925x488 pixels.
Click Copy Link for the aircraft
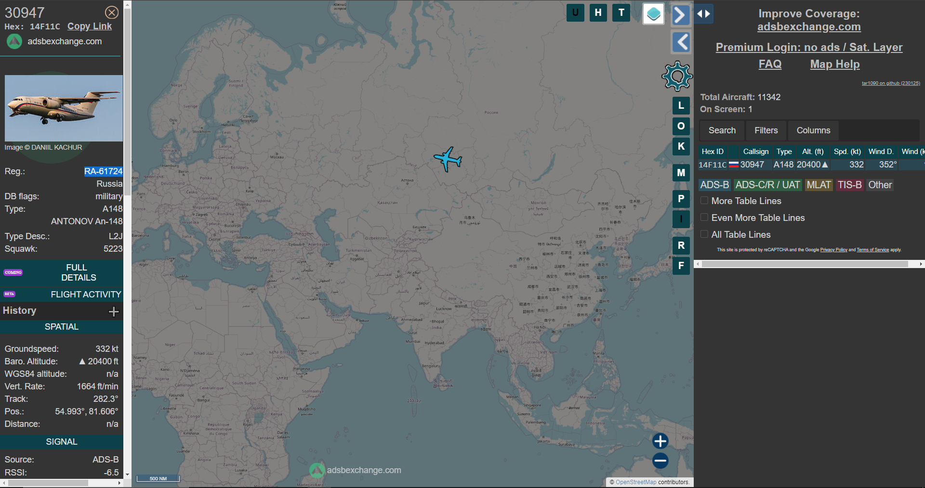pos(89,26)
